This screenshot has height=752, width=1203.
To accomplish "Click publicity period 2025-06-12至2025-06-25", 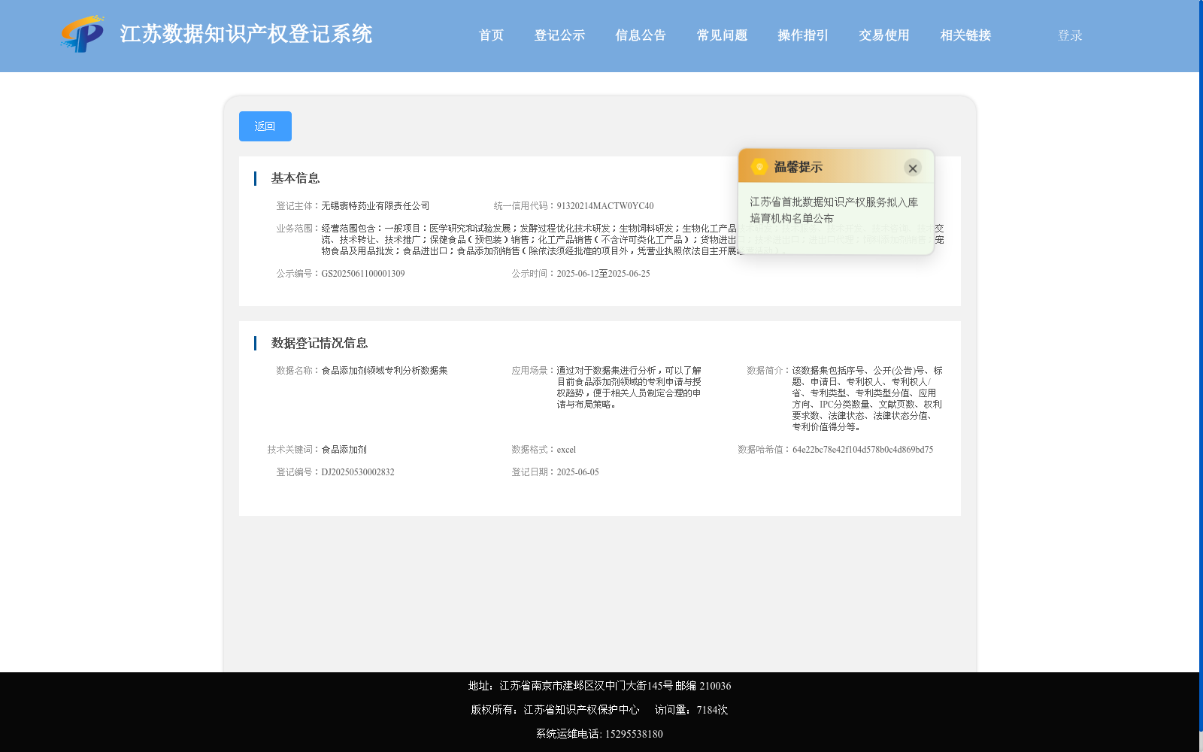I will coord(603,274).
